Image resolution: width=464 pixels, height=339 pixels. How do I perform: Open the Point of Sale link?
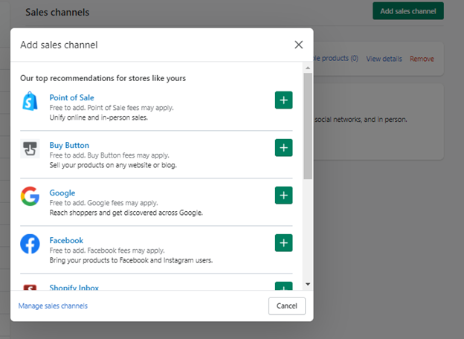pyautogui.click(x=71, y=97)
